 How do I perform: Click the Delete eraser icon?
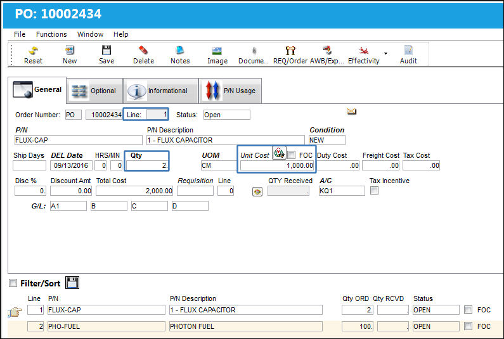pyautogui.click(x=143, y=51)
